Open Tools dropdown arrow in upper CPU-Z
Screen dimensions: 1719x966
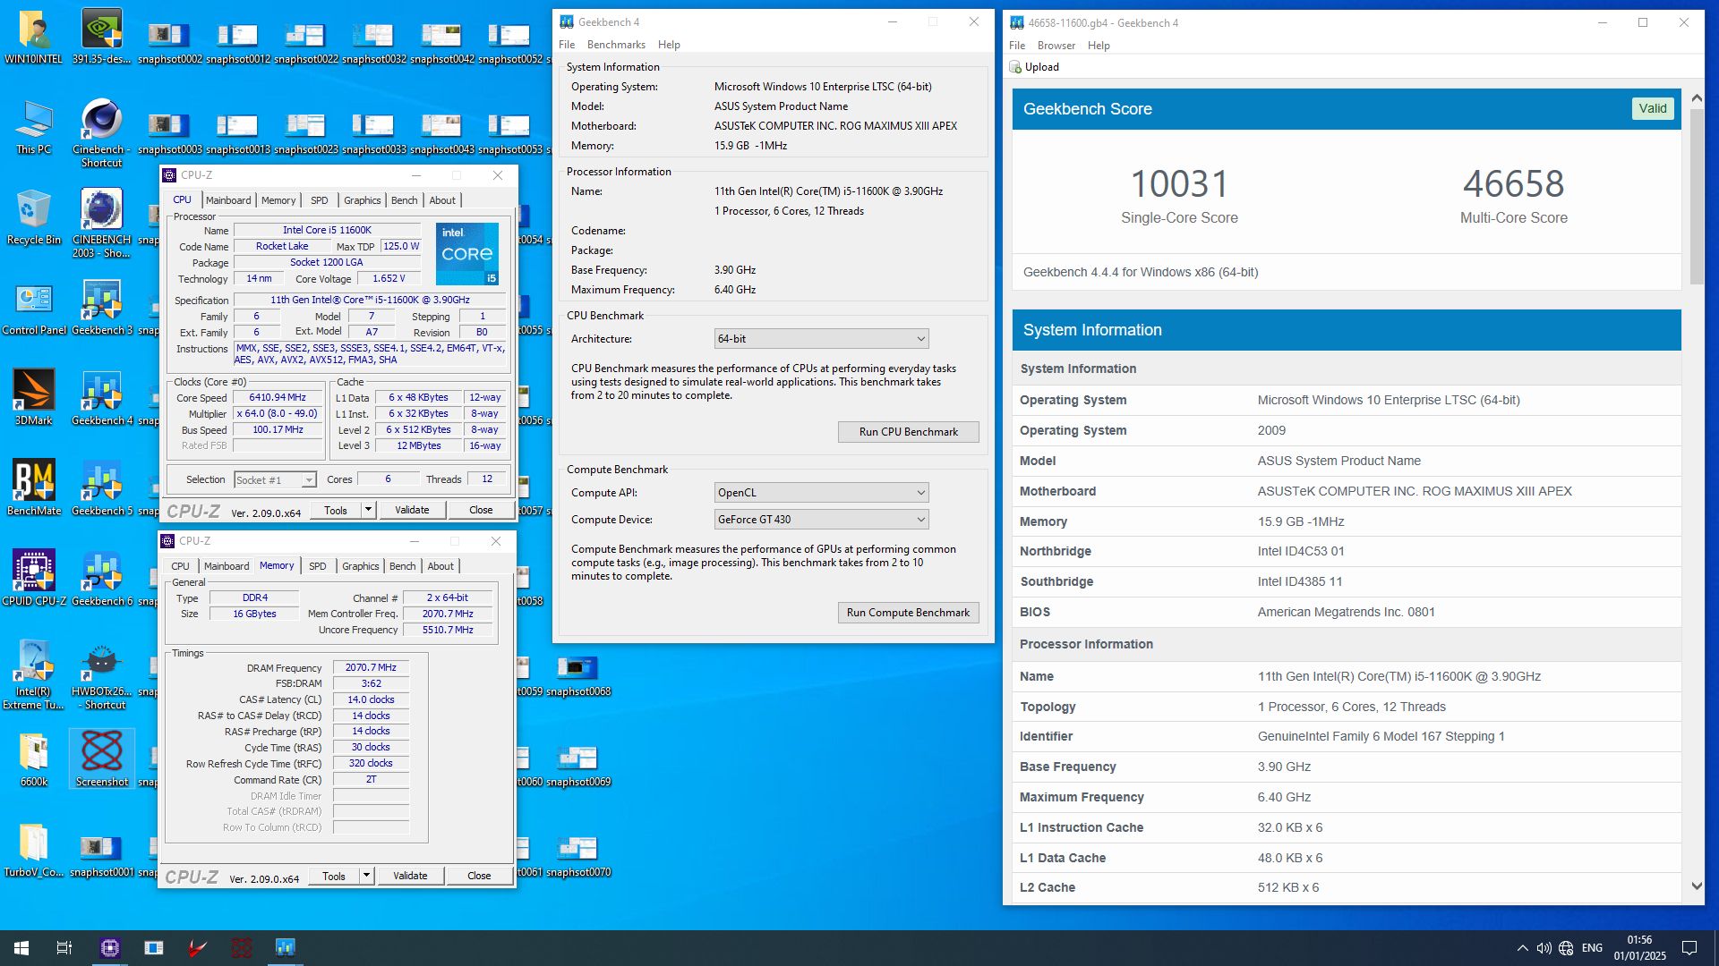pos(368,510)
